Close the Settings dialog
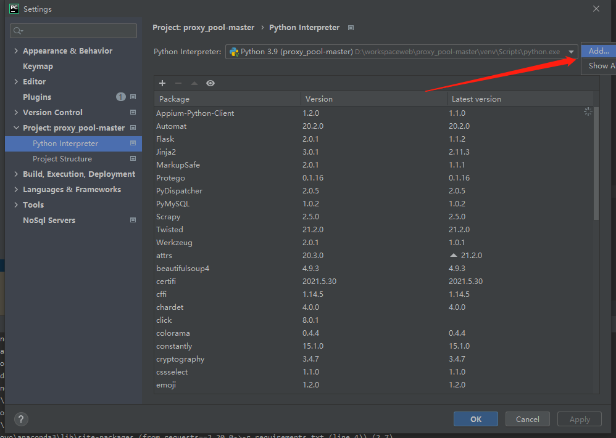The width and height of the screenshot is (616, 438). 596,9
